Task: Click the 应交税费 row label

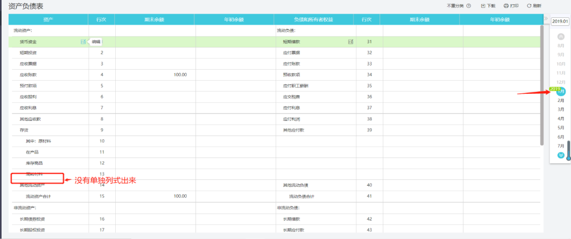Action: (x=292, y=97)
